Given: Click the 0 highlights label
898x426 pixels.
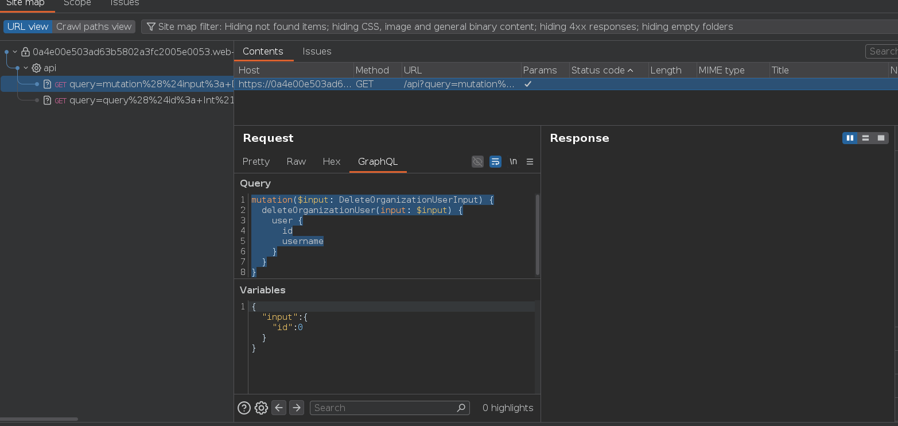Looking at the screenshot, I should point(508,408).
